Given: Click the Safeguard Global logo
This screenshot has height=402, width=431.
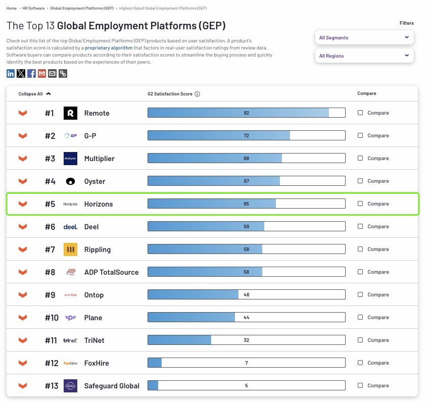Looking at the screenshot, I should 70,386.
